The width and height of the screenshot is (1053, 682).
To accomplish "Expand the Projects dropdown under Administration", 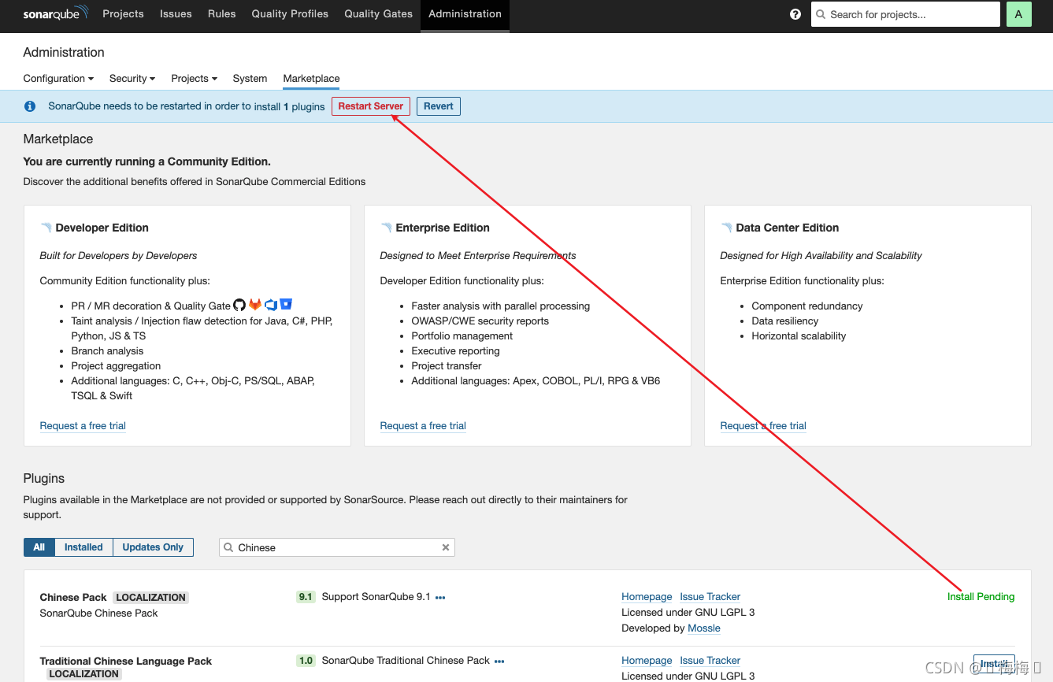I will coord(194,79).
